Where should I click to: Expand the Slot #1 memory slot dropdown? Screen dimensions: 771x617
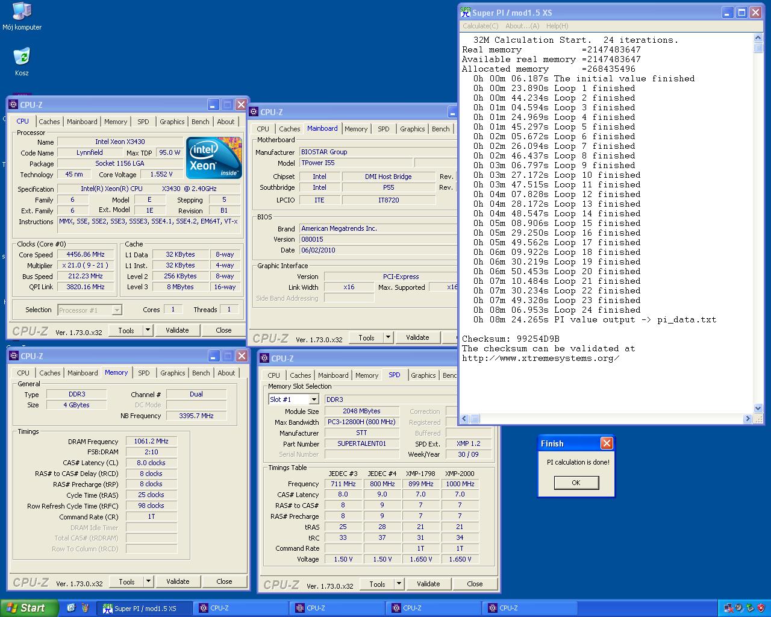(313, 399)
